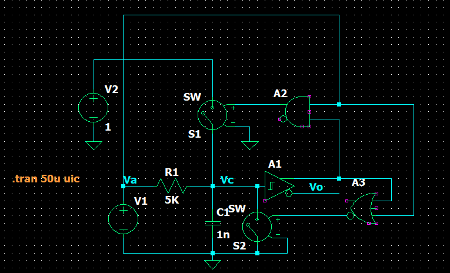The image size is (450, 273).
Task: Click the 1n capacitor value text
Action: pos(223,234)
